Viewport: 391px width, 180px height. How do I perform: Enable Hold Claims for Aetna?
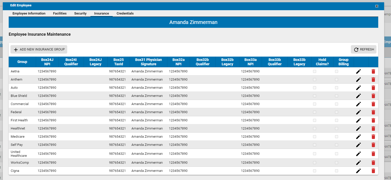click(315, 71)
